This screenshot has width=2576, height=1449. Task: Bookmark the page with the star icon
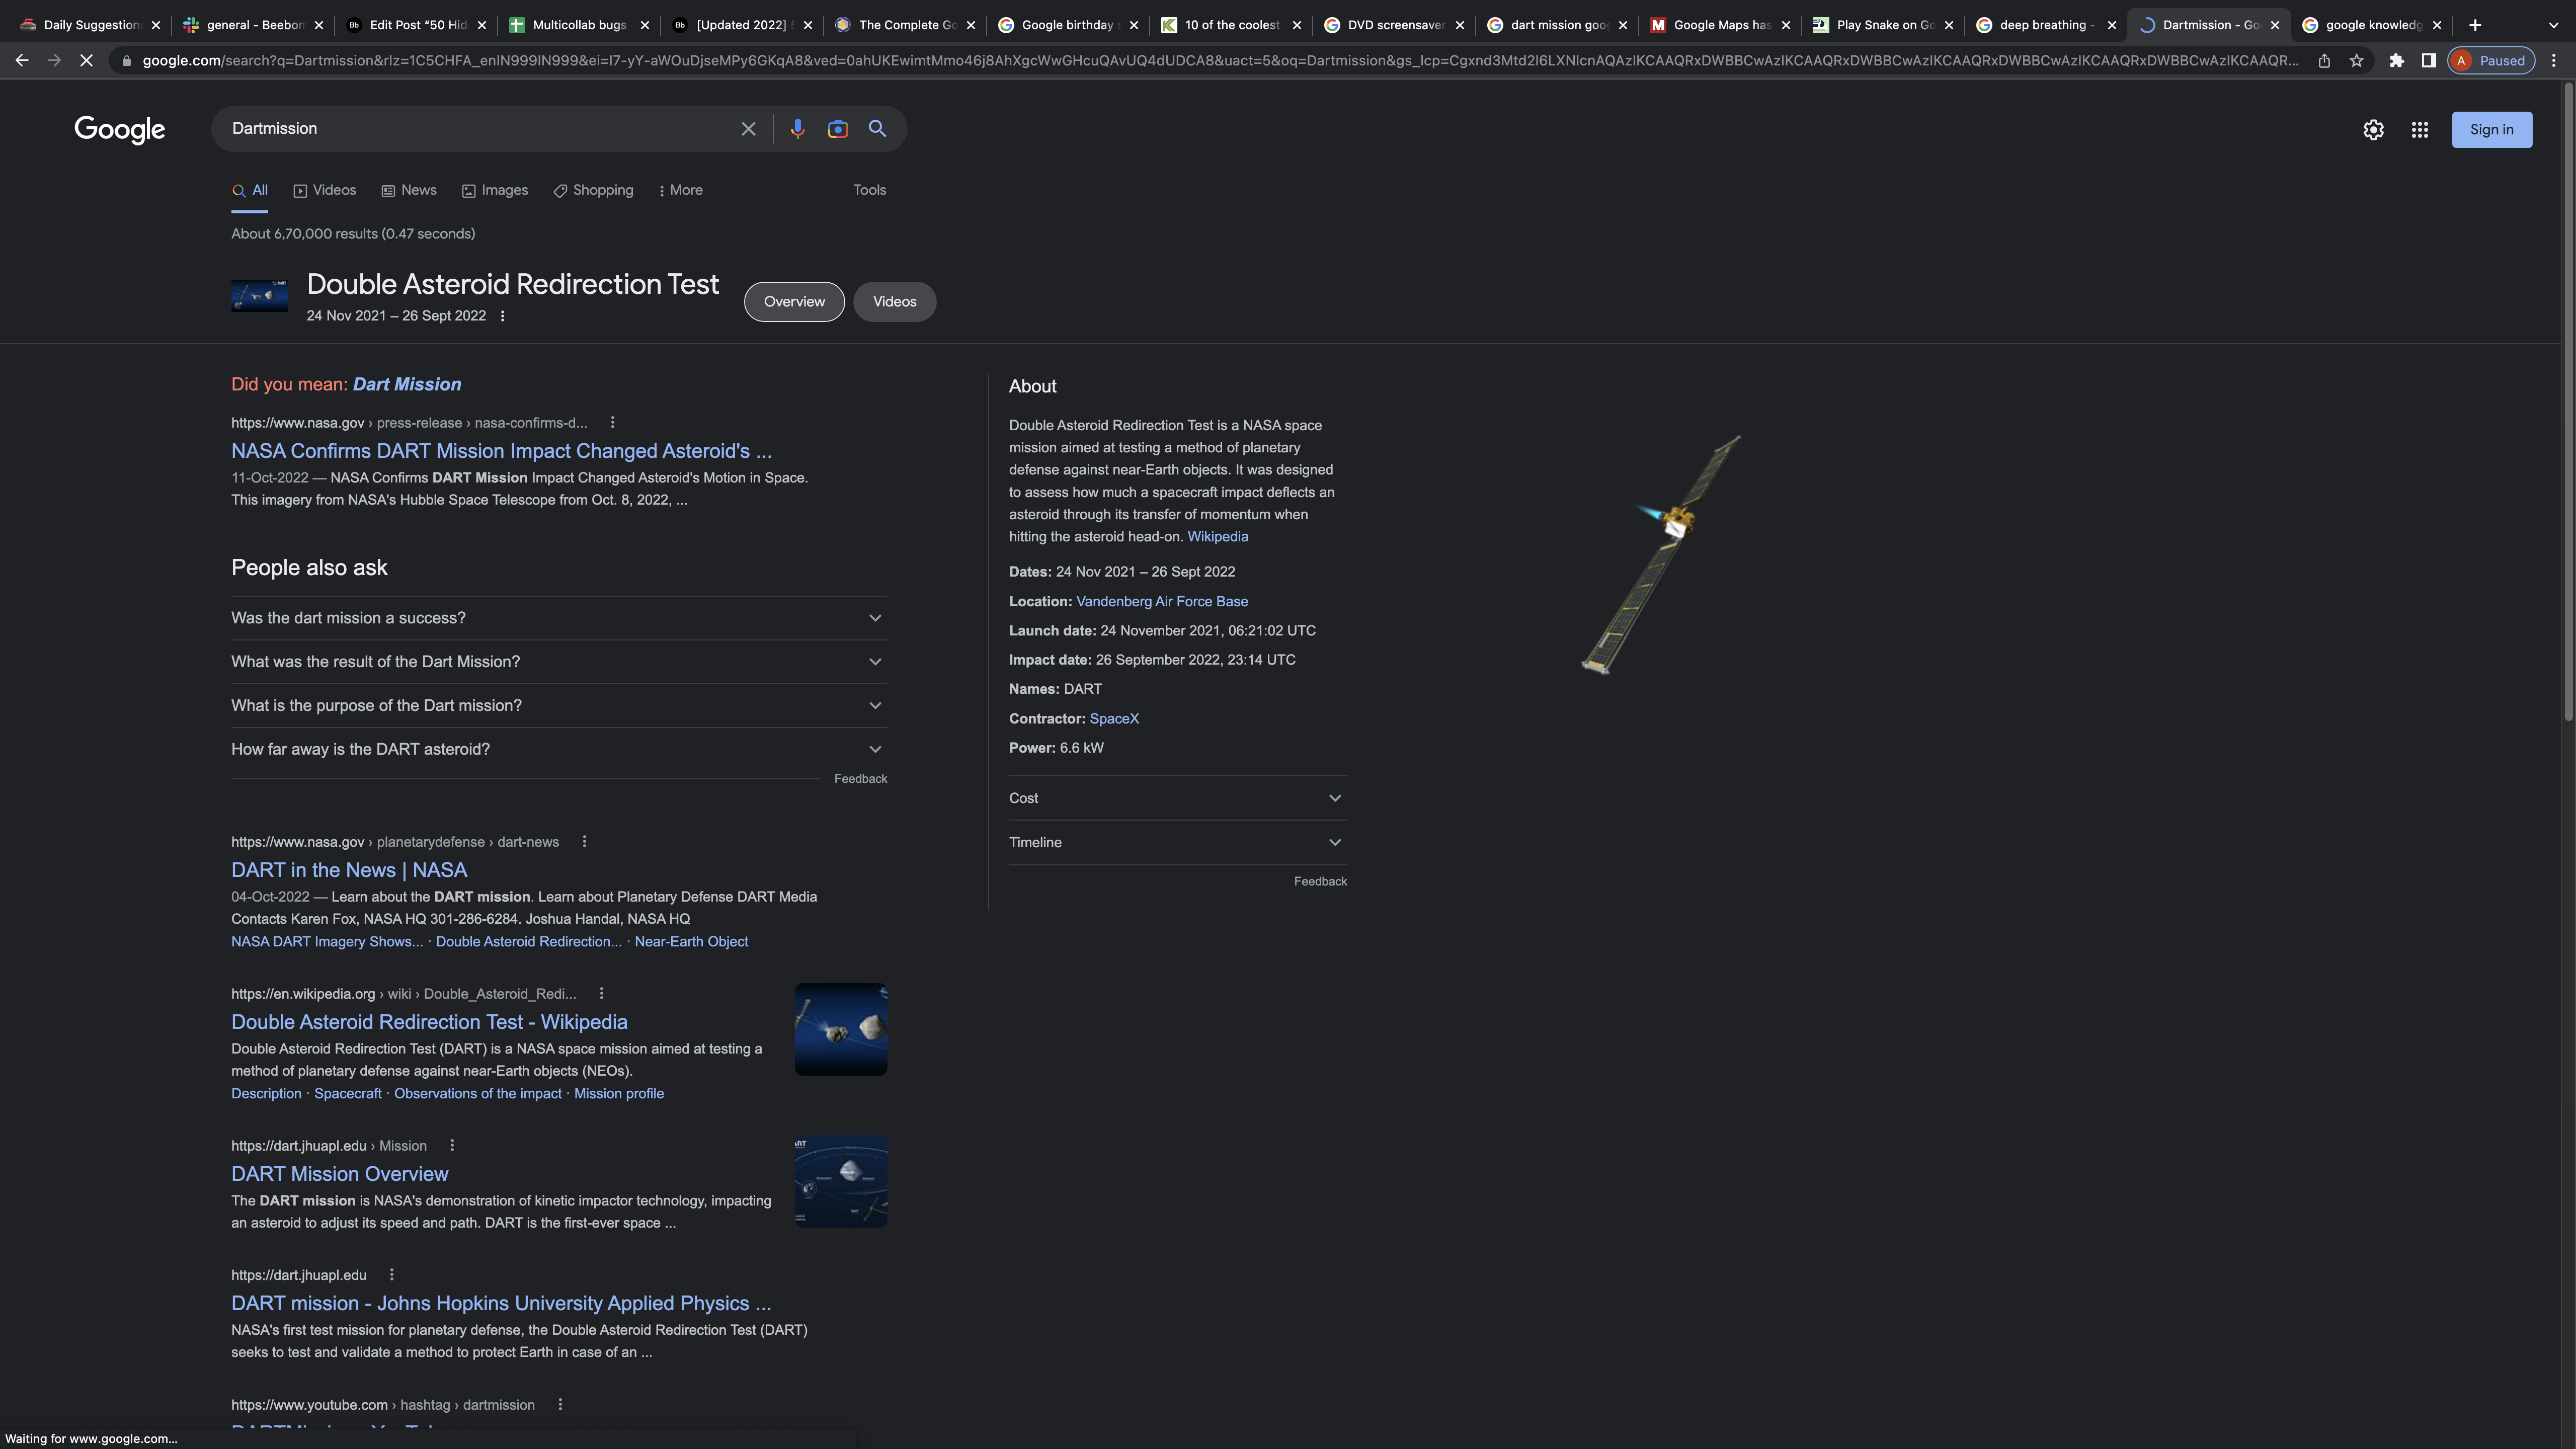click(x=2356, y=60)
